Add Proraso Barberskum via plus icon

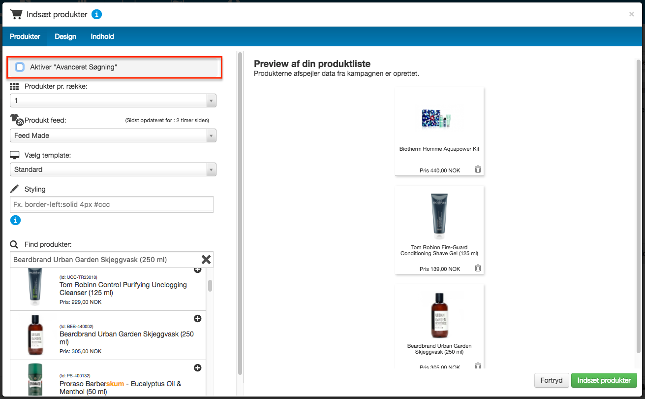[x=198, y=367]
